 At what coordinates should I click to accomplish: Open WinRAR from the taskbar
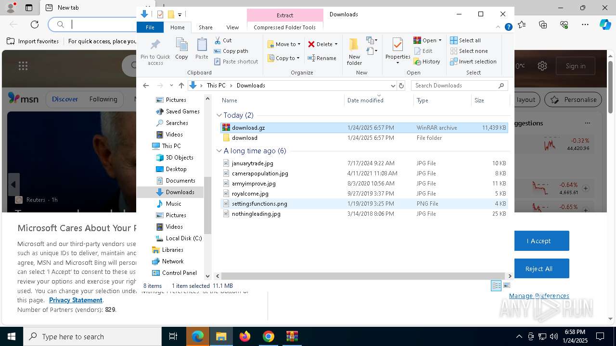(292, 336)
